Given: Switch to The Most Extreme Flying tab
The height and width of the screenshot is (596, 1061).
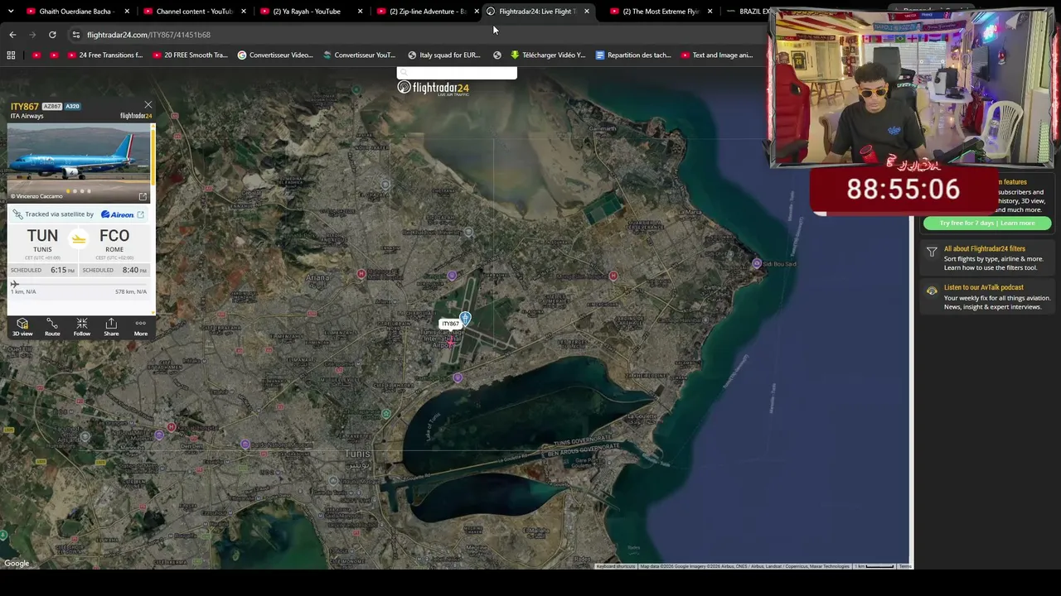Looking at the screenshot, I should tap(660, 12).
